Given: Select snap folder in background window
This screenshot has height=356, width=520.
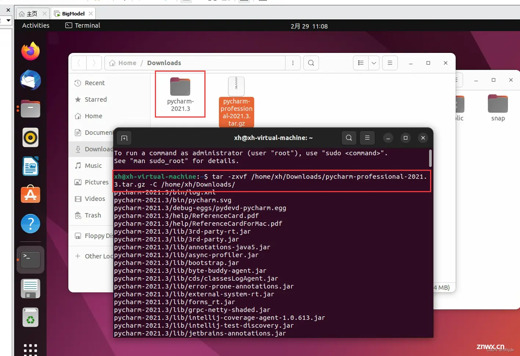Looking at the screenshot, I should click(498, 108).
